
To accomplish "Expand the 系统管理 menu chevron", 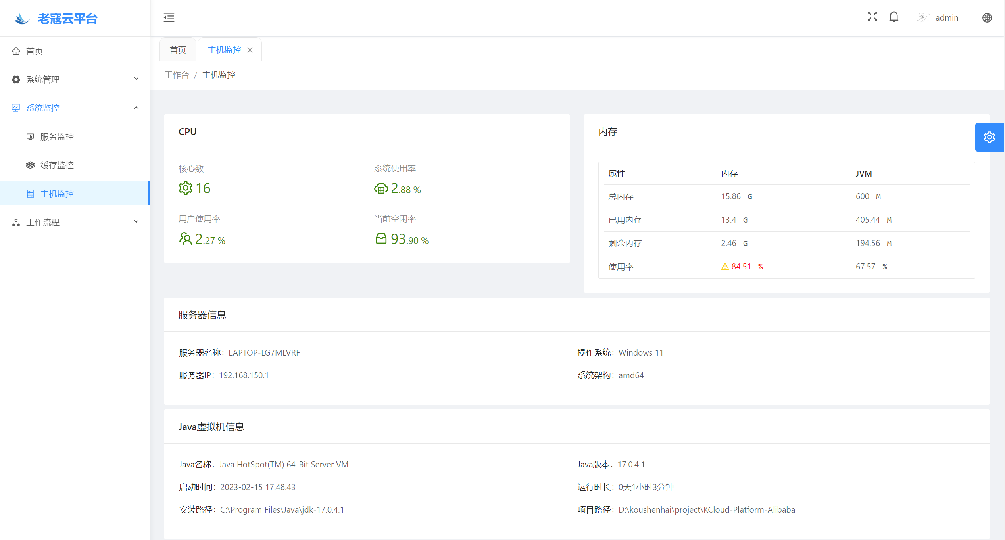I will coord(136,79).
